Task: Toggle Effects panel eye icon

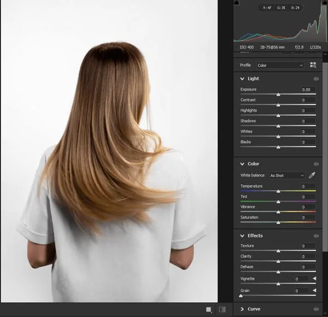Action: [x=316, y=236]
